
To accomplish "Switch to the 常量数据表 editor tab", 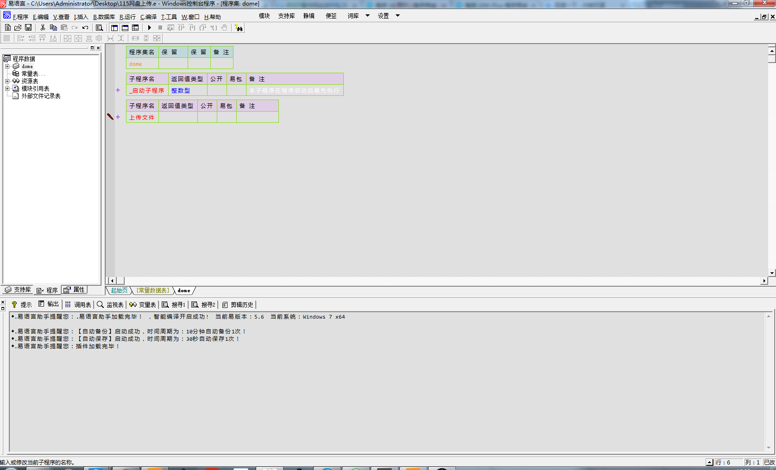I will point(152,291).
